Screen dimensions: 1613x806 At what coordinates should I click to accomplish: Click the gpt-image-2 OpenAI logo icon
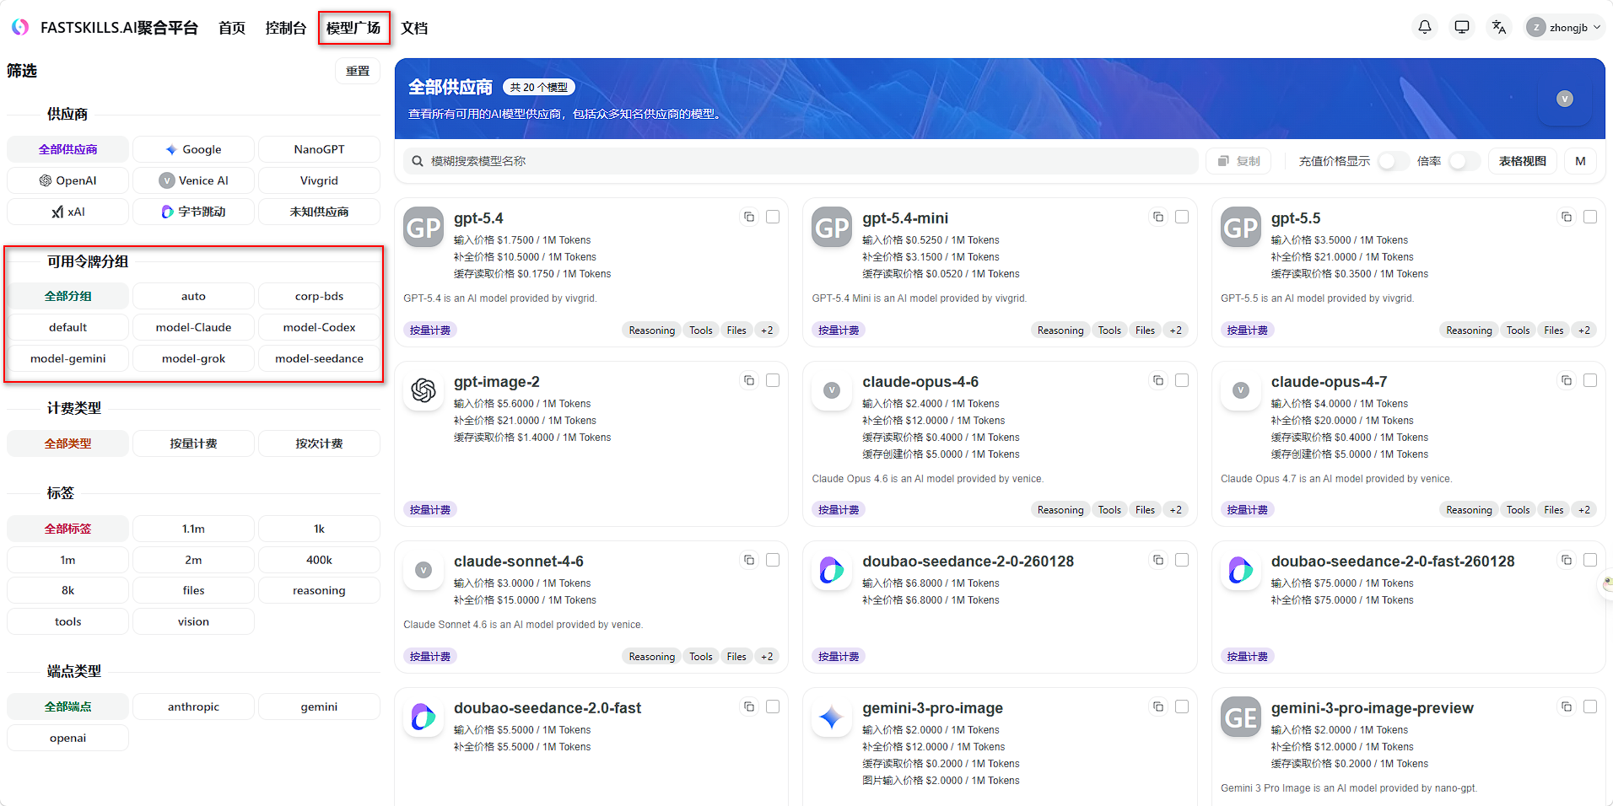point(423,390)
